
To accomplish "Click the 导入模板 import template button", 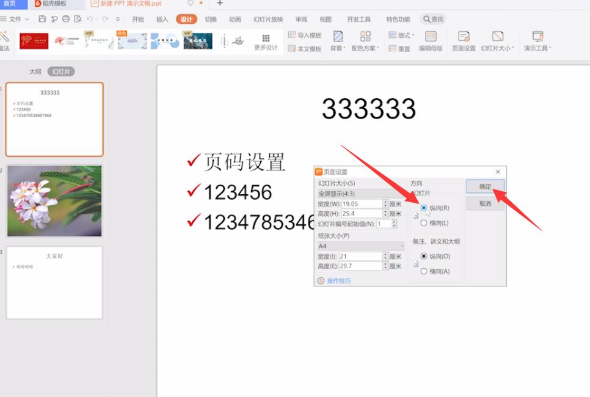I will coord(305,35).
